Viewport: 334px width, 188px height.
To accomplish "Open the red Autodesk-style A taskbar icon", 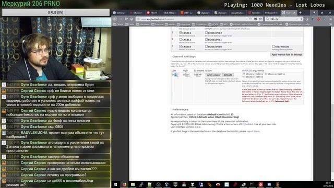I will (x=260, y=184).
